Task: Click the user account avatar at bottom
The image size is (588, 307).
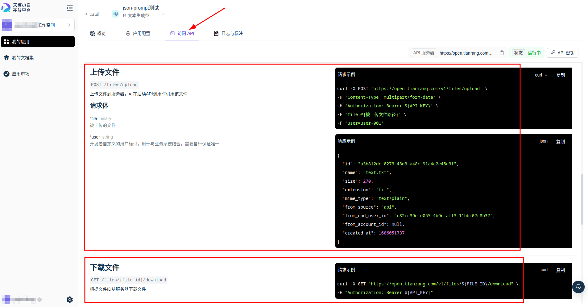Action: pyautogui.click(x=6, y=300)
